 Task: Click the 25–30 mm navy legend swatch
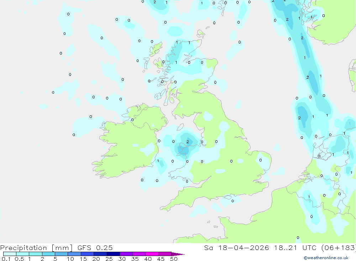click(x=113, y=254)
